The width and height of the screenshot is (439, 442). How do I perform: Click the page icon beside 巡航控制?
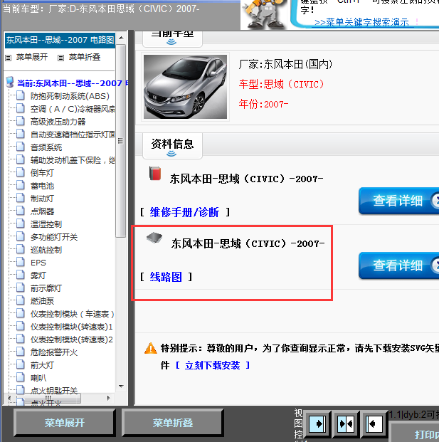tap(21, 249)
